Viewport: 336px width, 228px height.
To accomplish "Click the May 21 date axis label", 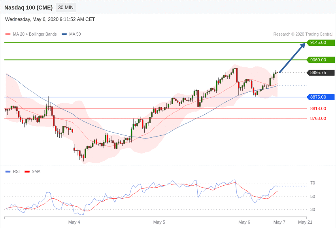I will [305, 222].
